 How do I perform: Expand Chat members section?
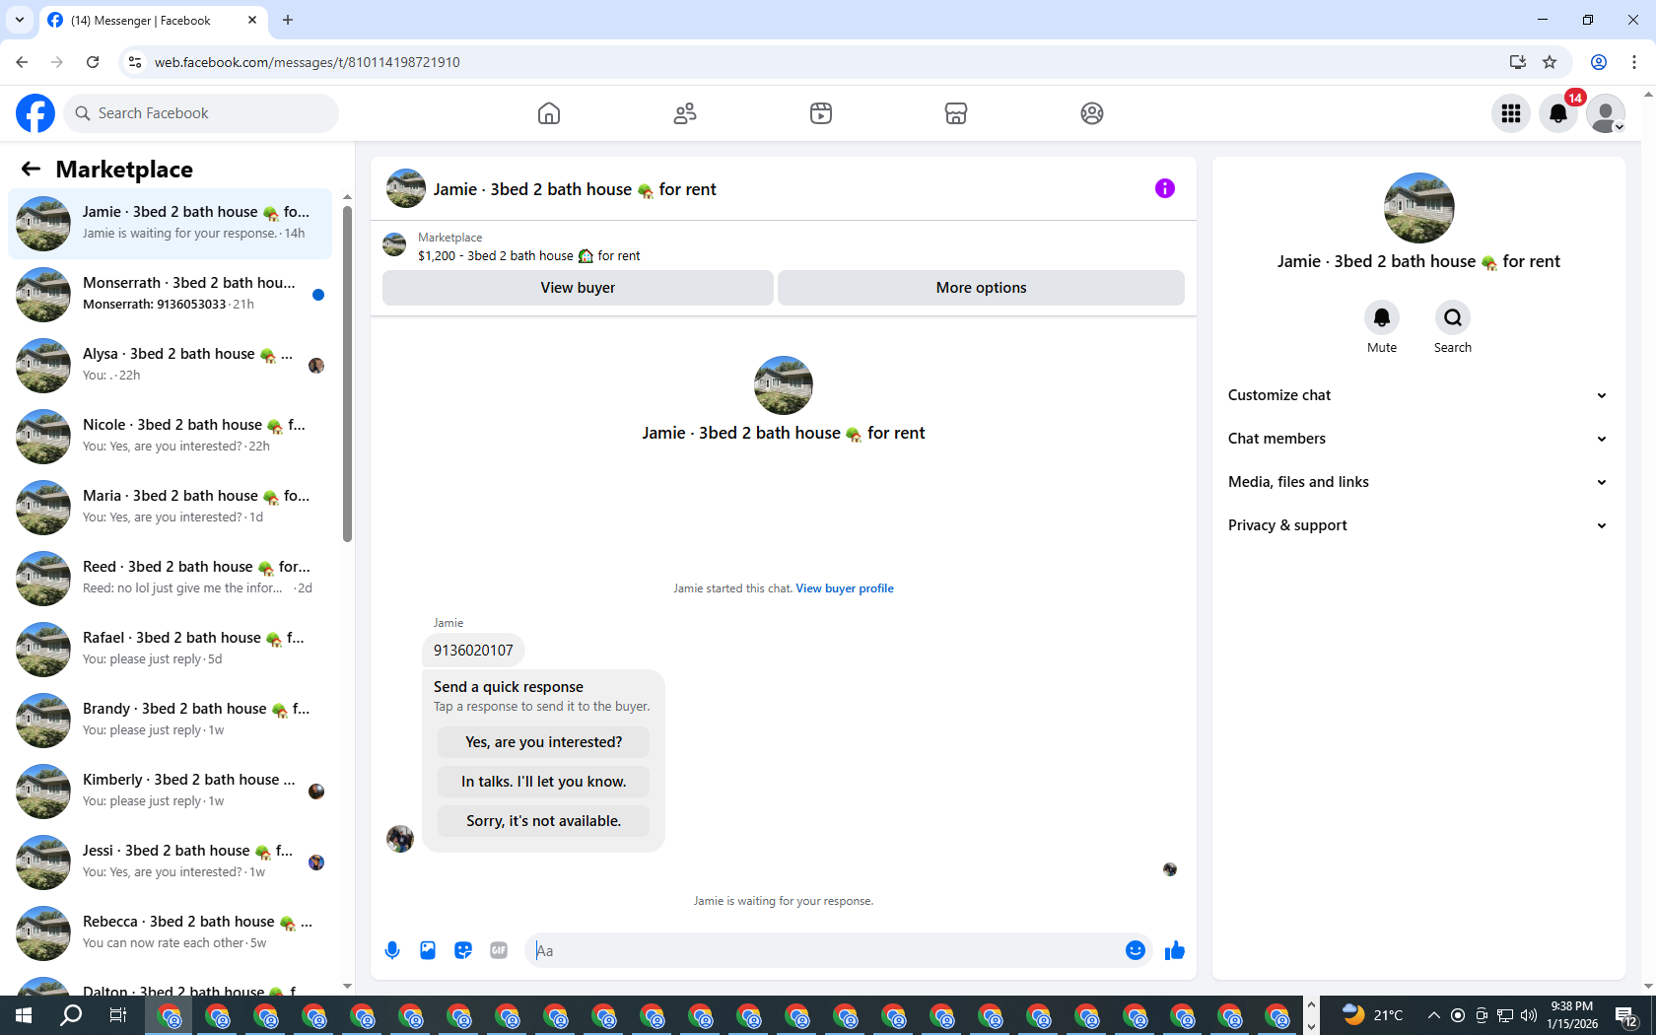tap(1418, 439)
